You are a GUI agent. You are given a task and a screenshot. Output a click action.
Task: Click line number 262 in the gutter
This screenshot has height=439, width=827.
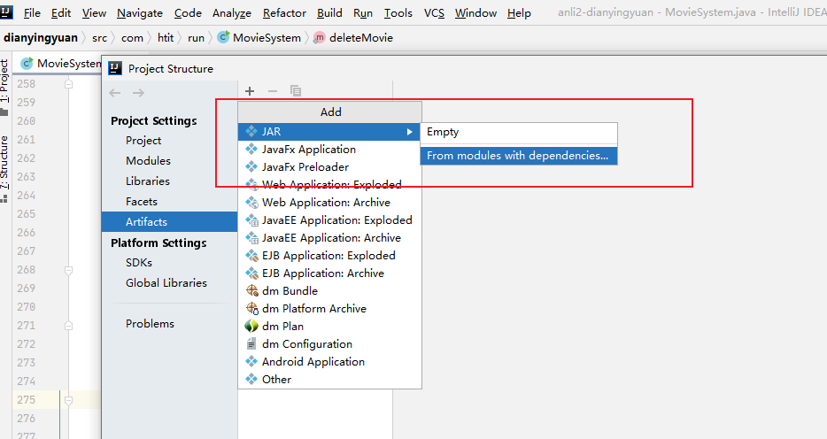point(26,158)
